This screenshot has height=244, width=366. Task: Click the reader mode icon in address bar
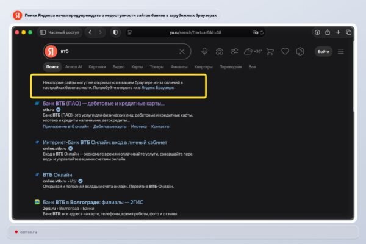point(129,32)
